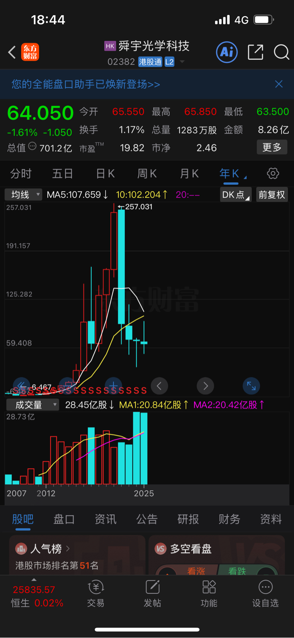Toggle the DK点 indicator
Viewport: 294px width, 638px height.
(x=236, y=195)
